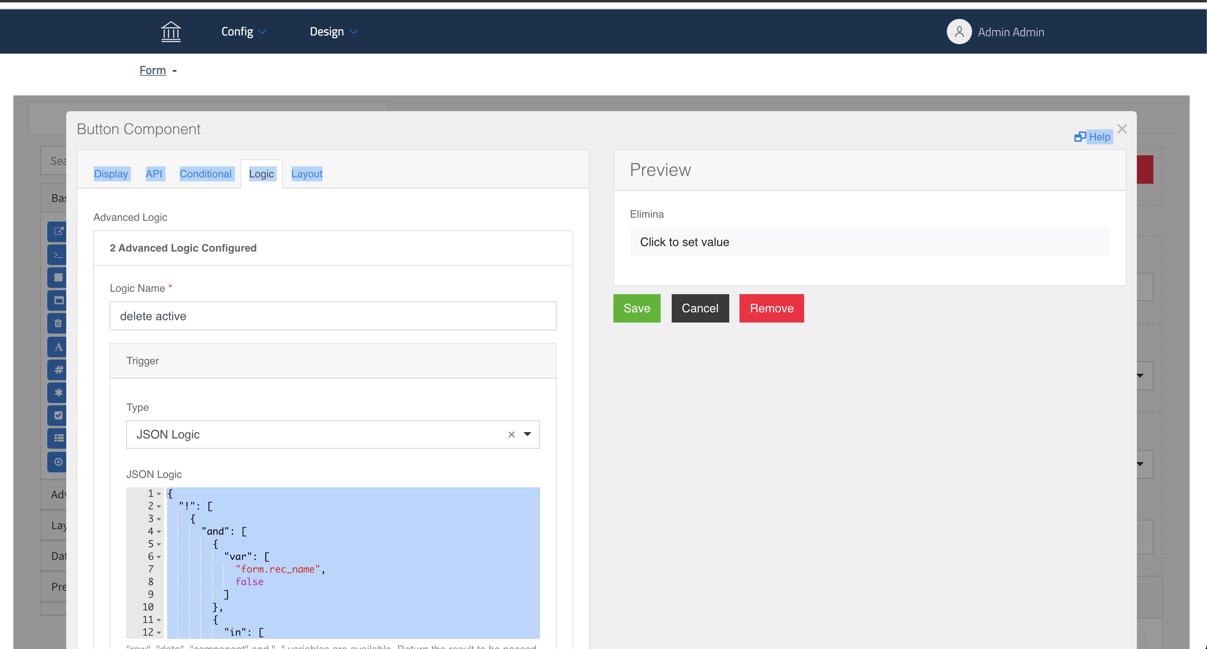Click the hash number component icon

click(x=58, y=370)
